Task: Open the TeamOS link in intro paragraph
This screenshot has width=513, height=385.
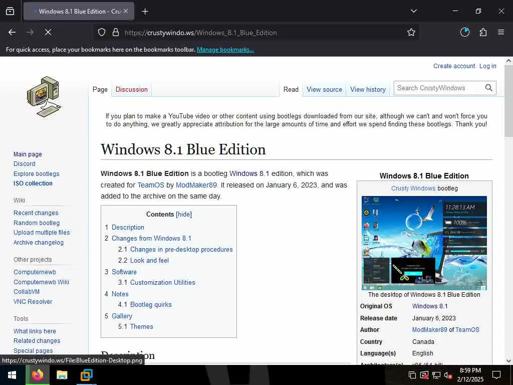Action: [x=150, y=185]
